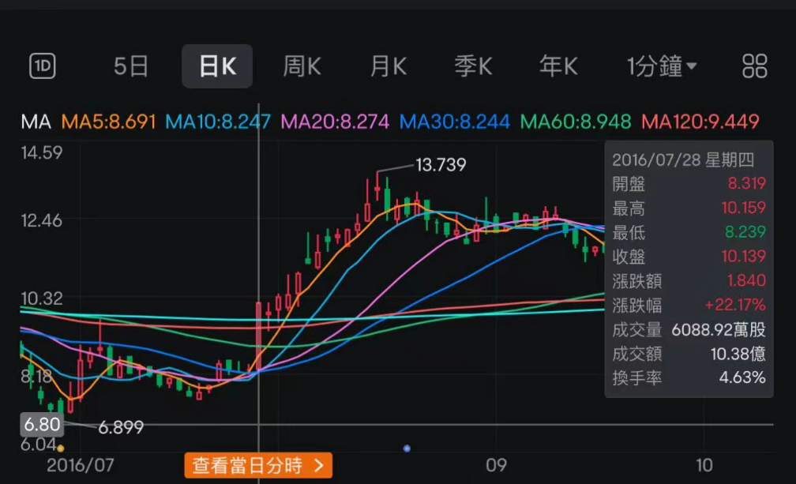Viewport: 796px width, 484px height.
Task: Click the 10.32 price axis label
Action: pos(42,298)
